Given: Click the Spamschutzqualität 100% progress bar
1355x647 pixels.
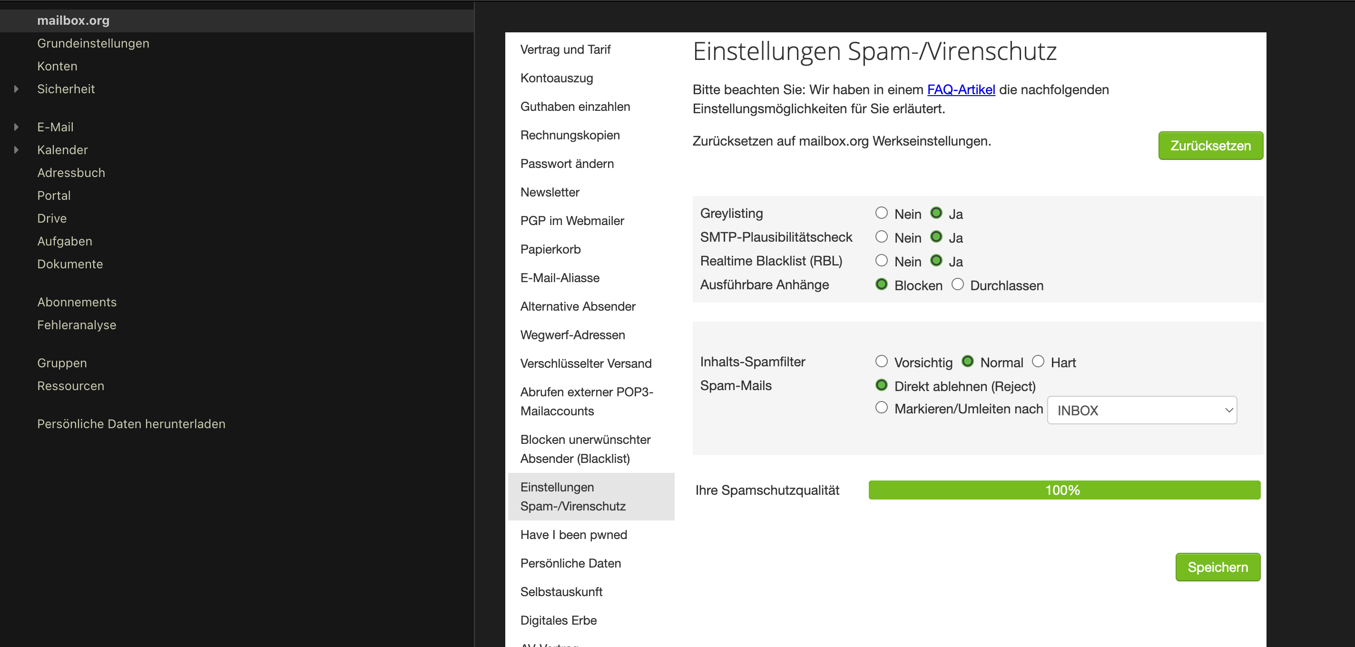Looking at the screenshot, I should [x=1064, y=490].
